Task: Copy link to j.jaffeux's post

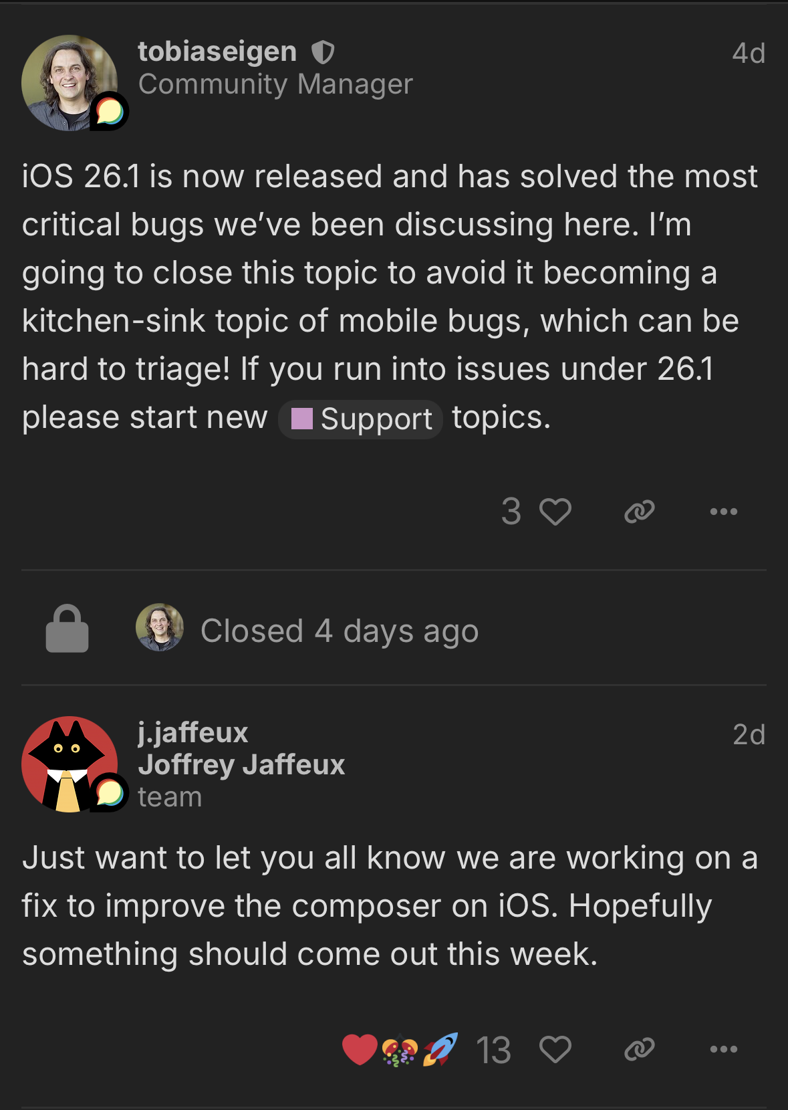Action: [639, 1049]
